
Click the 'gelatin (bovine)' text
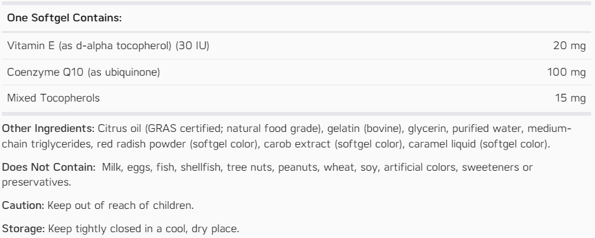tap(364, 129)
